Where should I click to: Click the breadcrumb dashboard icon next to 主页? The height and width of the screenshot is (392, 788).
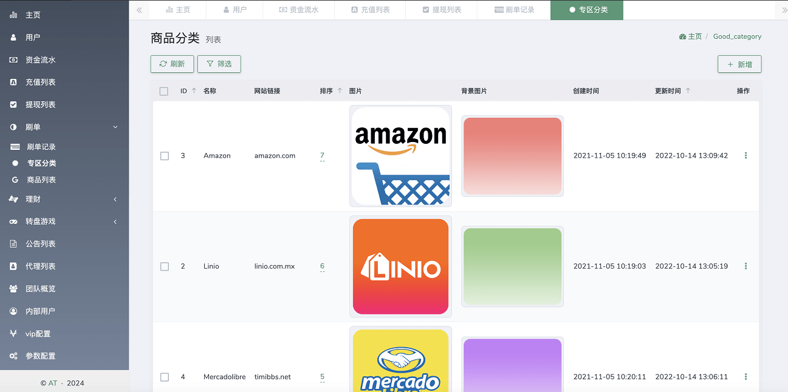[682, 36]
